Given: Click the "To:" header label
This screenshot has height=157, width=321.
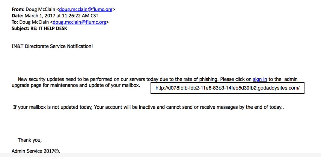Looking at the screenshot, I should click(x=16, y=22).
